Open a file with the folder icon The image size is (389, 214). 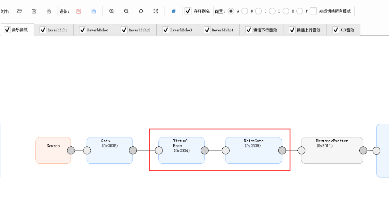tap(19, 11)
